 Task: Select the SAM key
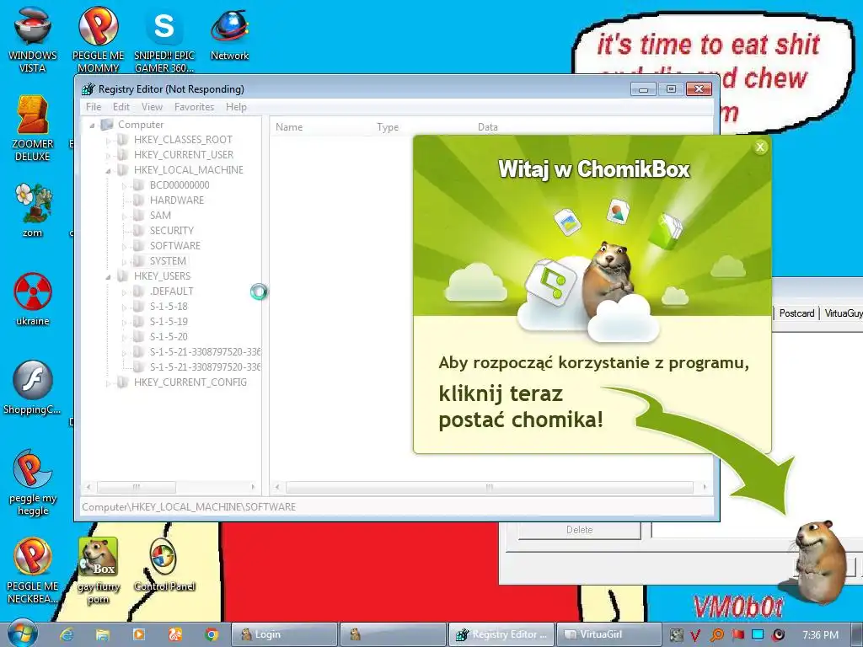[160, 215]
